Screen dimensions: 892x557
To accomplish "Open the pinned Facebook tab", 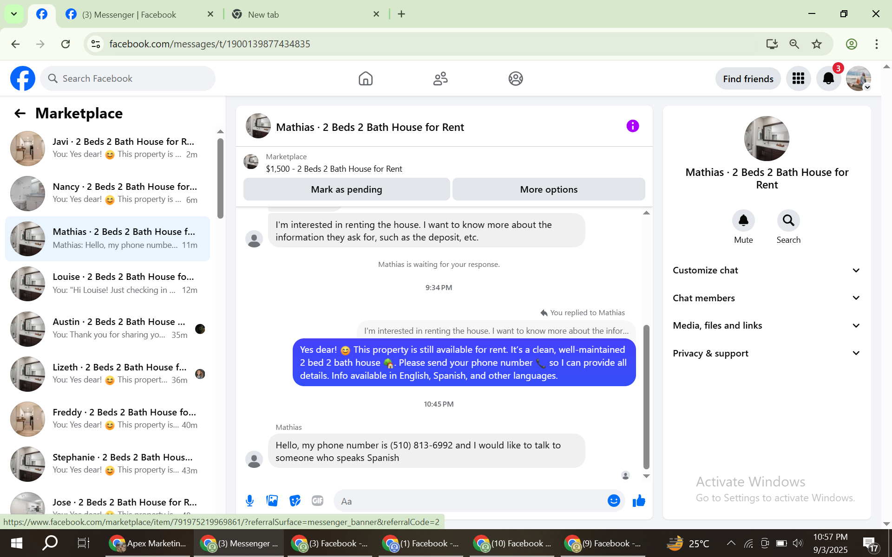I will pyautogui.click(x=42, y=14).
